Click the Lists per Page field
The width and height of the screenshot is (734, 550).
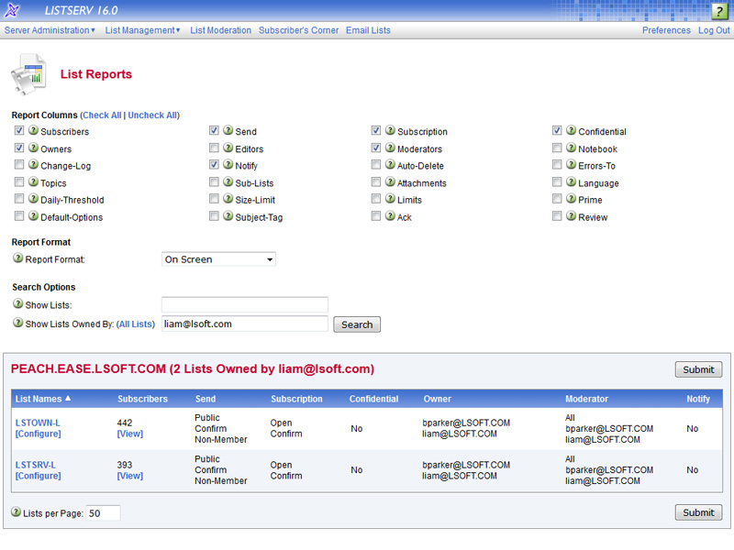click(103, 513)
